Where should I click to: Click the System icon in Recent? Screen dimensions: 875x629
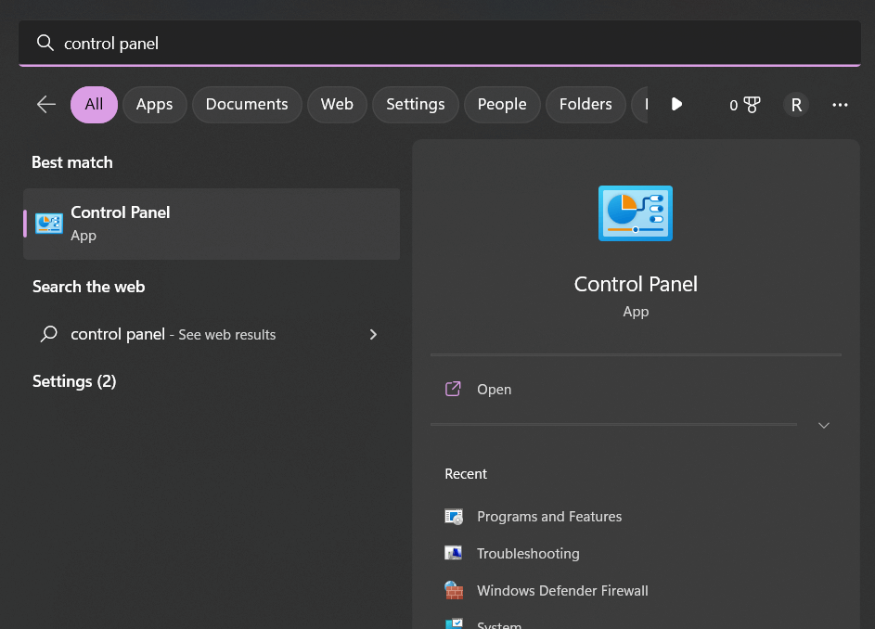(454, 623)
